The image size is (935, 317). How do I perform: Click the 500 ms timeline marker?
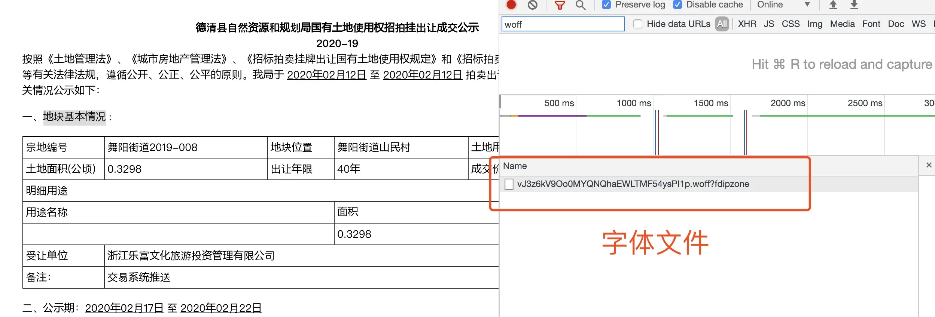(559, 103)
